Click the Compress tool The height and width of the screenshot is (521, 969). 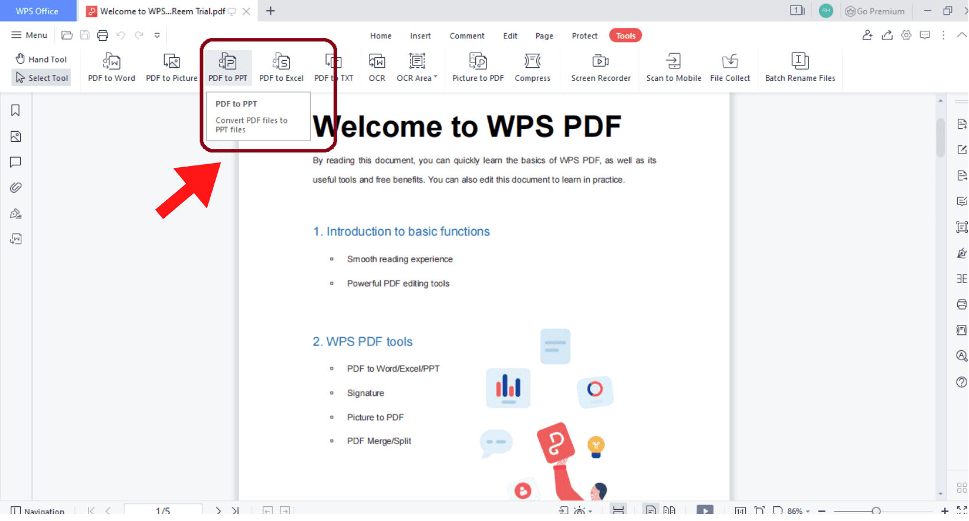532,67
